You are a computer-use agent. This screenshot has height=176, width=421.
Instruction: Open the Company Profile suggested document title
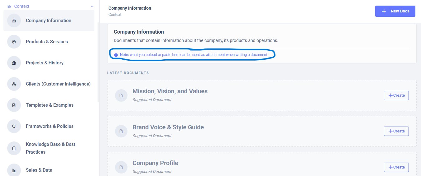pyautogui.click(x=155, y=163)
